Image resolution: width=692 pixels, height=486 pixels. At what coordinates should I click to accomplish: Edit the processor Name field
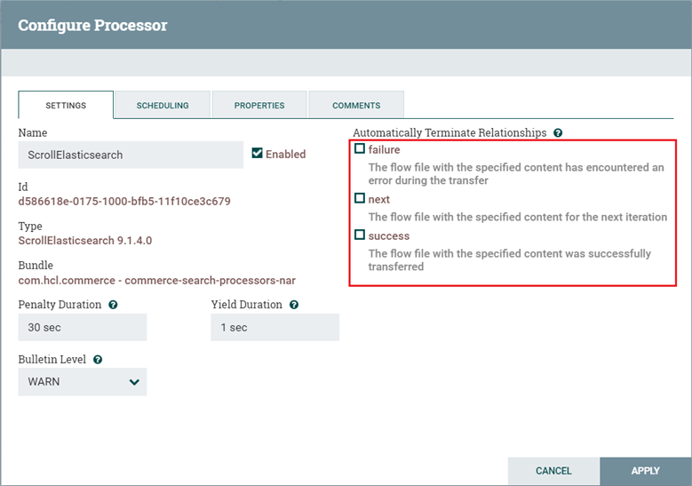pyautogui.click(x=131, y=155)
